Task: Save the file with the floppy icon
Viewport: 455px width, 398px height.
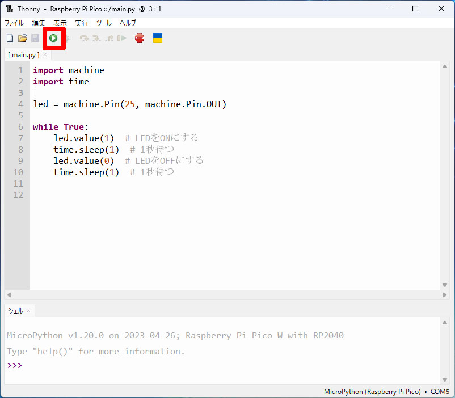Action: click(35, 38)
